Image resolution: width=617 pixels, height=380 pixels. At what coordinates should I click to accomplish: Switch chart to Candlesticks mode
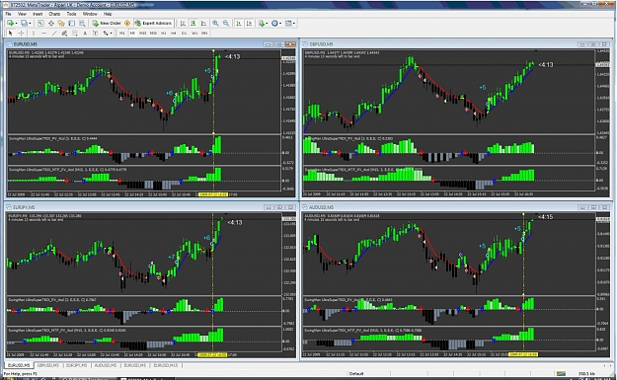193,24
